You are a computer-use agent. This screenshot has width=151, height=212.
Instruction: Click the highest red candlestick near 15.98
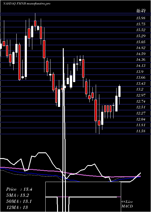click(35, 23)
